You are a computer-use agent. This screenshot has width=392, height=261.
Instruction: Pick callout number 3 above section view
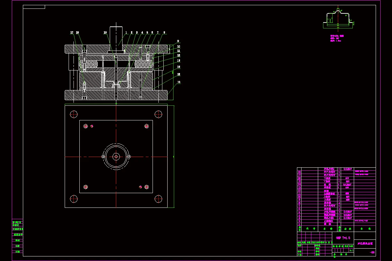coord(137,33)
